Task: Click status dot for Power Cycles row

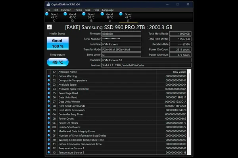Action: pyautogui.click(x=49, y=118)
